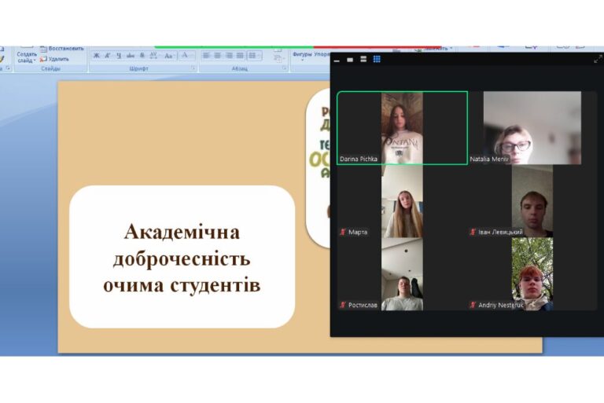Switch Zoom panel to single video view
Screen dimensions: 604x403
click(350, 60)
